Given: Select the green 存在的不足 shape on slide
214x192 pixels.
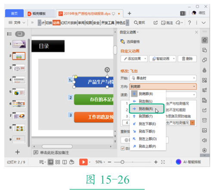Looking at the screenshot, I should tap(94, 99).
